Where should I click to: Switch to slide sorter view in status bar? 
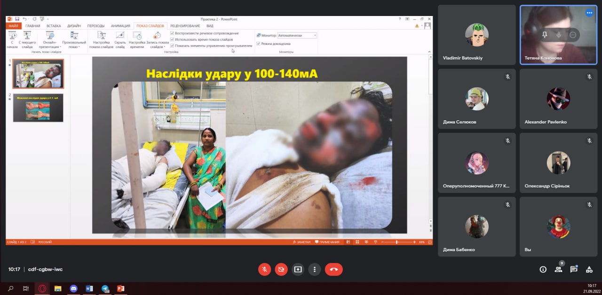(x=357, y=242)
